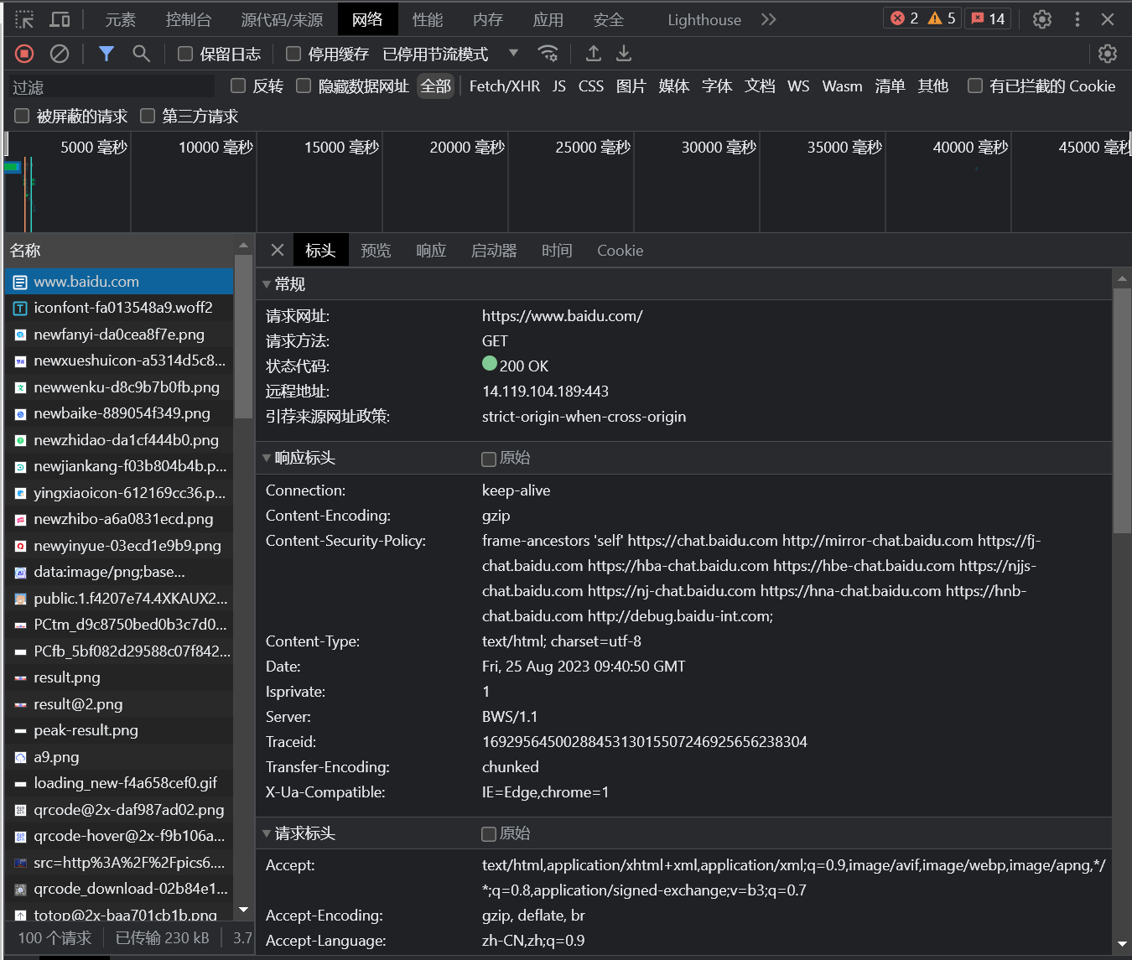Open network panel settings gear
This screenshot has height=960, width=1132.
click(1108, 54)
